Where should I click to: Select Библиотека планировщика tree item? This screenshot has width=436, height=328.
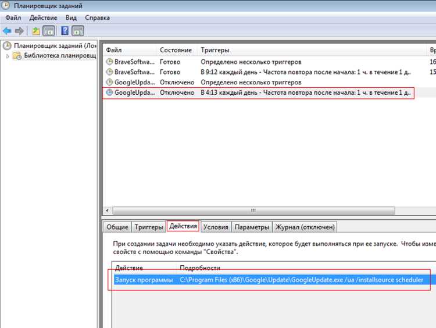(x=60, y=55)
